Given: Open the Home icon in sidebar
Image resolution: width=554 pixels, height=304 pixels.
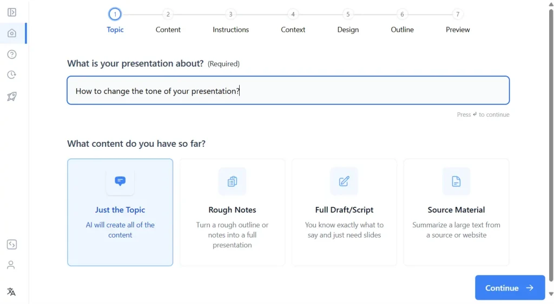Looking at the screenshot, I should coord(12,33).
